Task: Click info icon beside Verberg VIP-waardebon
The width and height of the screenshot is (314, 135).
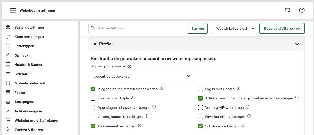Action: (248, 107)
